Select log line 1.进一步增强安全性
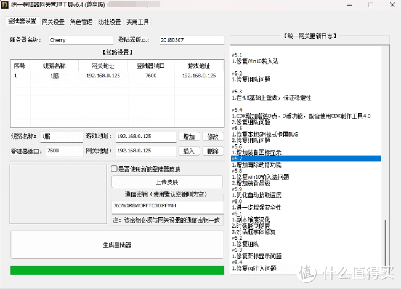 click(x=256, y=208)
